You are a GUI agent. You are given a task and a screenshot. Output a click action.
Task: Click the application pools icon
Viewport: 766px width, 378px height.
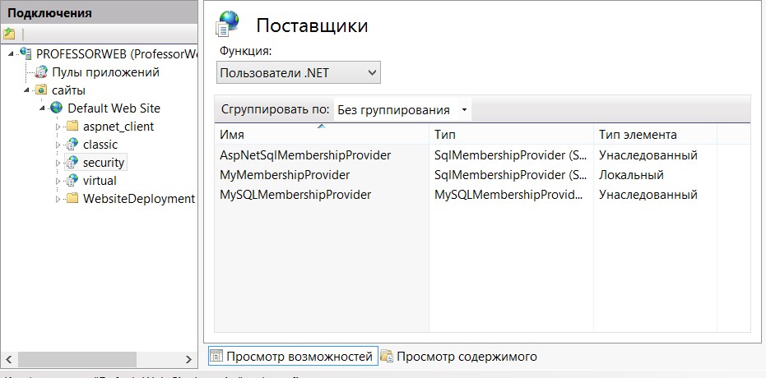point(41,71)
